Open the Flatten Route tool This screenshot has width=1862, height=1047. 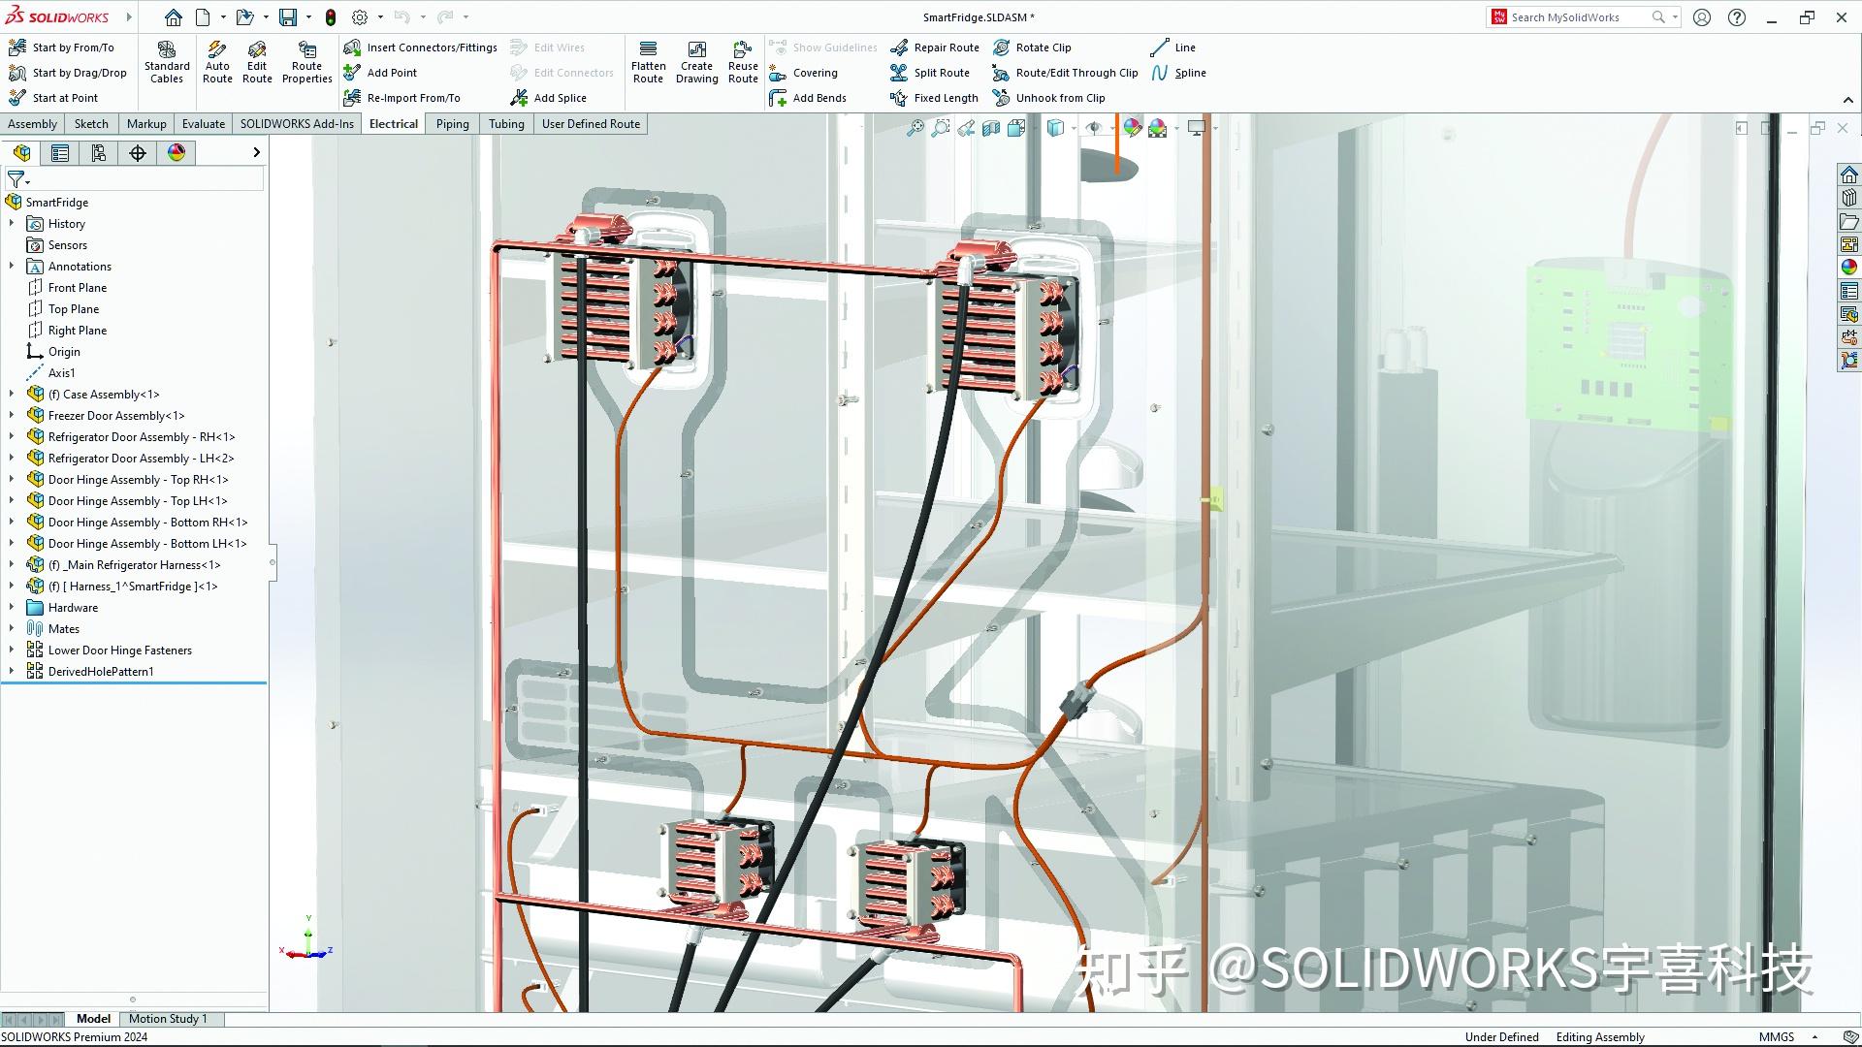[648, 60]
